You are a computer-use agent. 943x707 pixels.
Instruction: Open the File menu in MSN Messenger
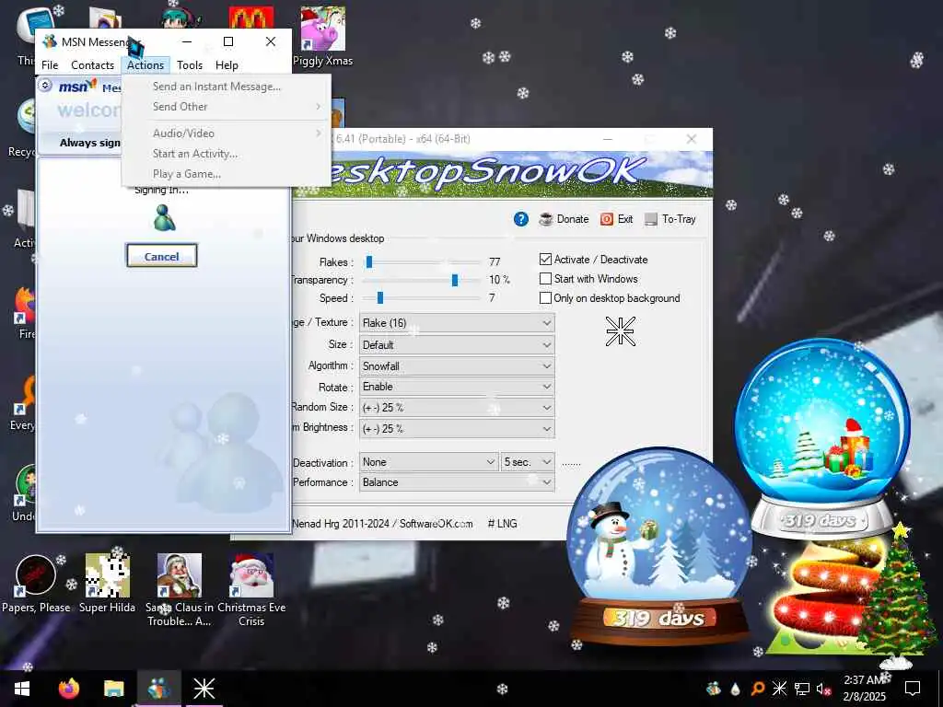coord(50,65)
